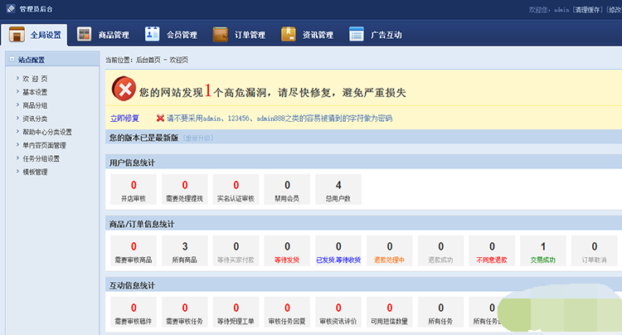Open the 所有任务 stat tile
Viewport: 622px width, 335px height.
click(440, 312)
